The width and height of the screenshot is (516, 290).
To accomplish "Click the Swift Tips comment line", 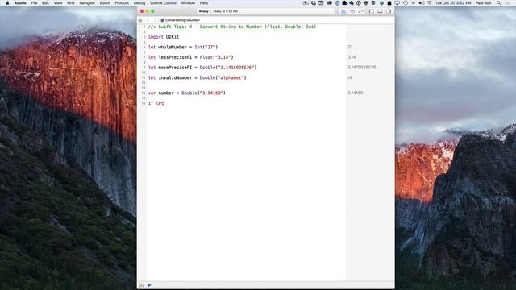I will click(x=232, y=27).
